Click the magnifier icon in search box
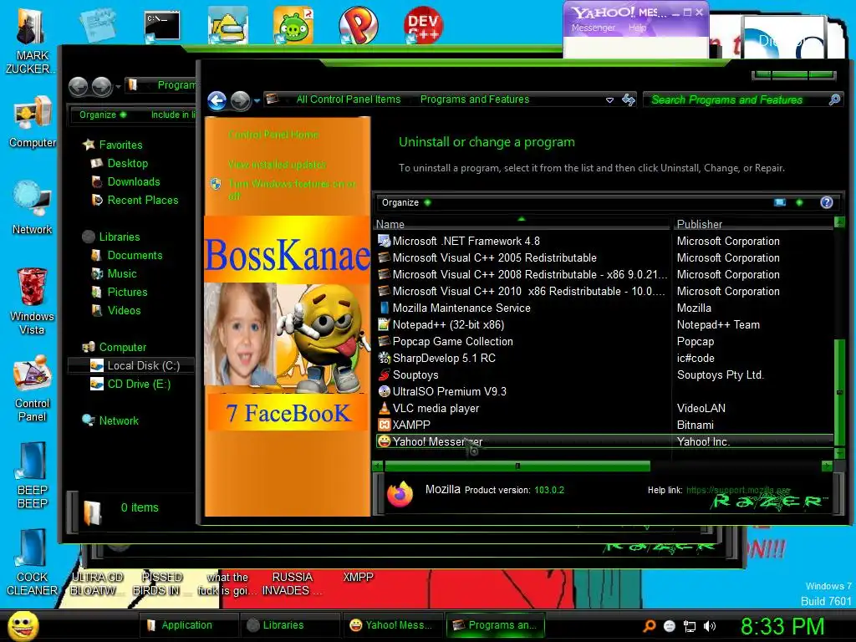 click(834, 99)
